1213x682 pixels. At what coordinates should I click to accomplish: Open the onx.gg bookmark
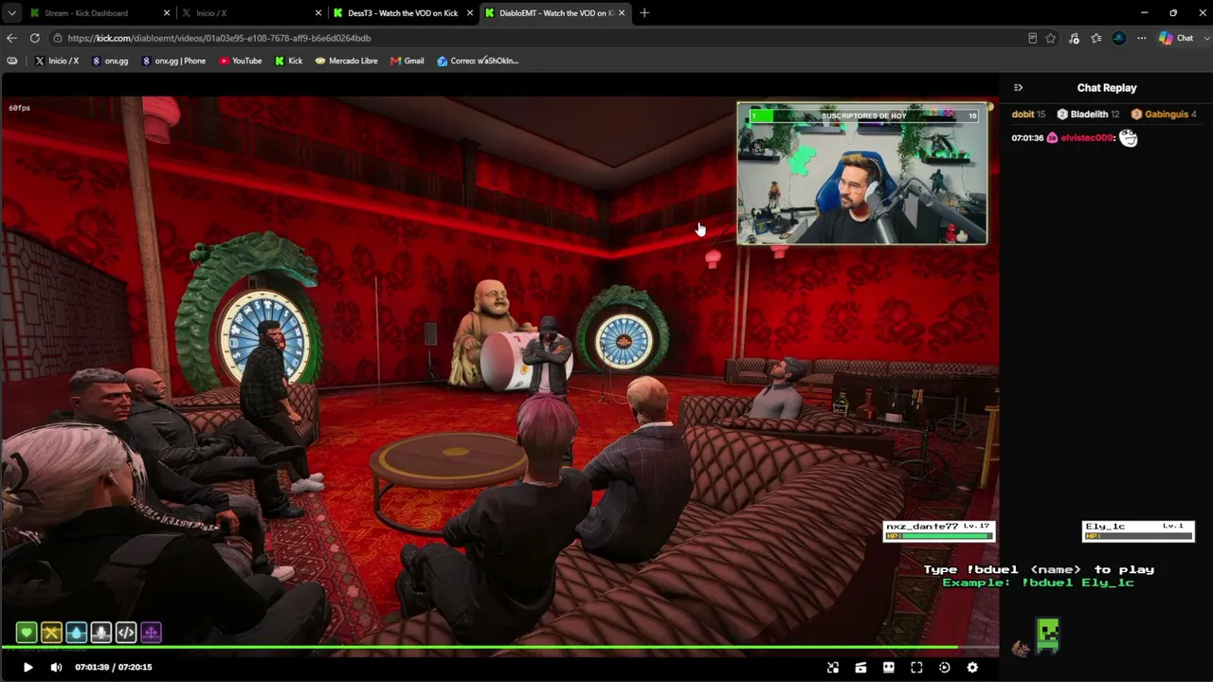point(110,61)
